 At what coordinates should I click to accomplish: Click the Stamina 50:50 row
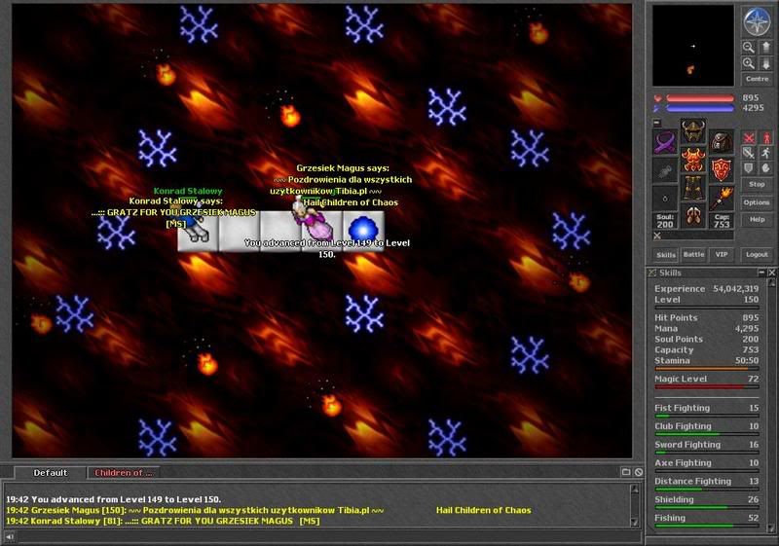707,361
